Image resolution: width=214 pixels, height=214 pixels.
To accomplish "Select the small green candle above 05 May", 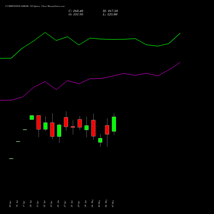I will pos(100,140).
